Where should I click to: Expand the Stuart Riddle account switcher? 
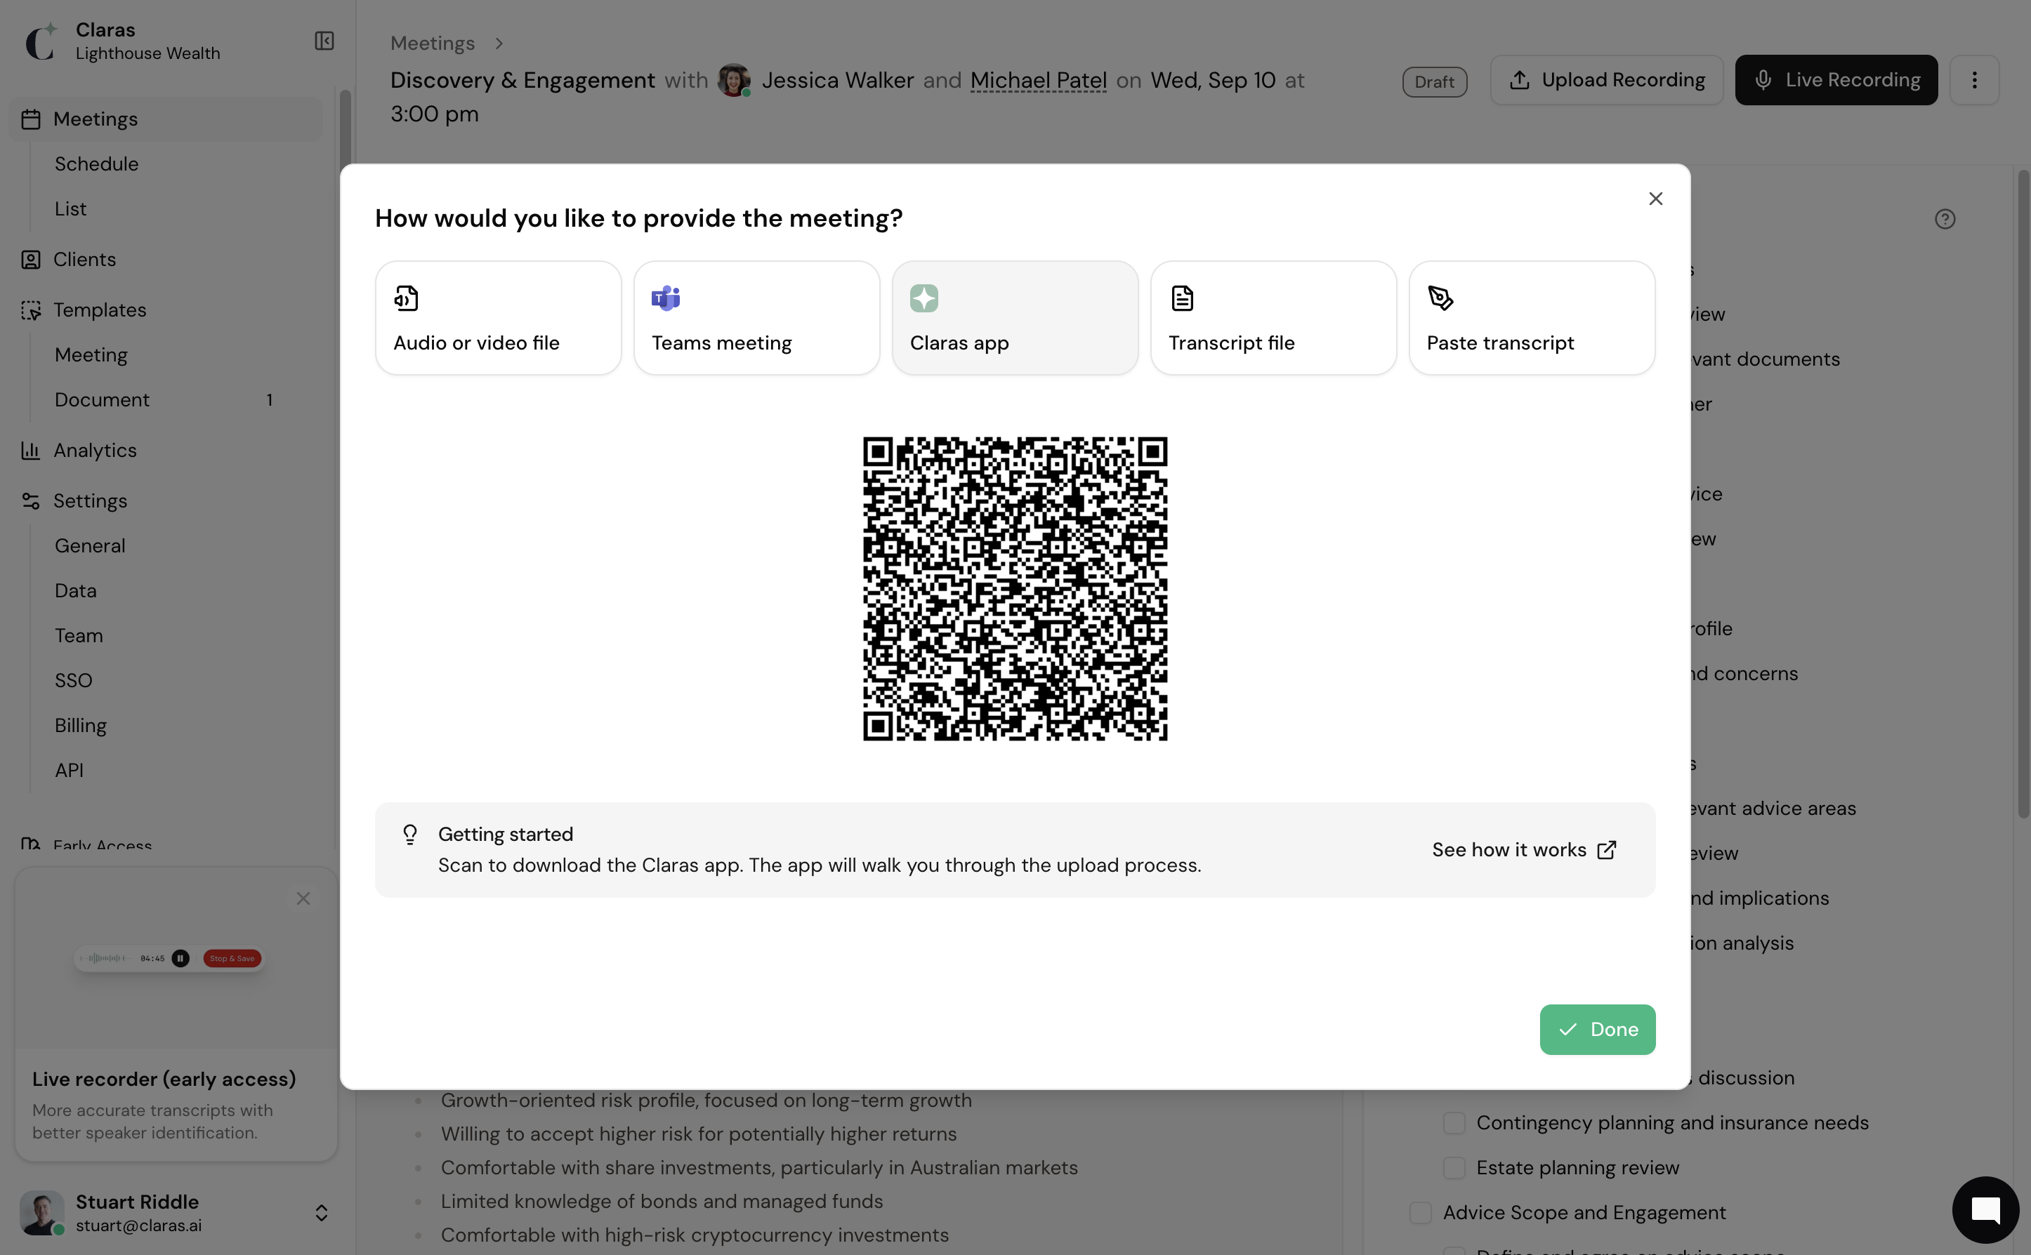(x=322, y=1213)
